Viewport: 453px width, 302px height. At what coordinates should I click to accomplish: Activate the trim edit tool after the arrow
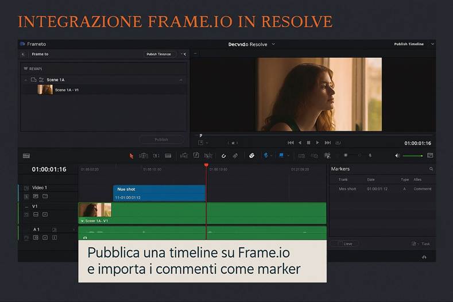pos(144,156)
